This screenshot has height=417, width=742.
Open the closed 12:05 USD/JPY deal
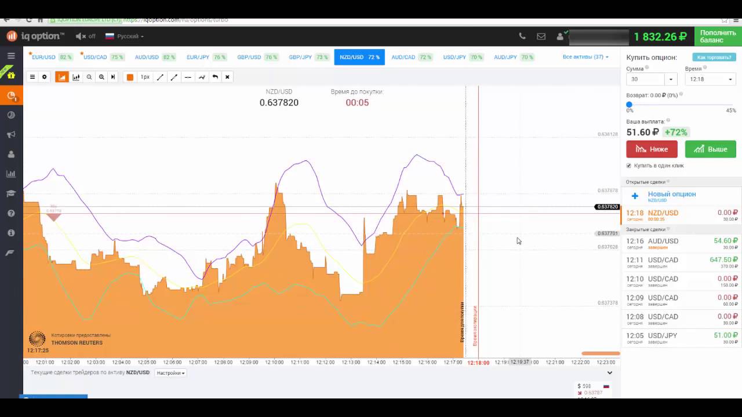point(681,338)
